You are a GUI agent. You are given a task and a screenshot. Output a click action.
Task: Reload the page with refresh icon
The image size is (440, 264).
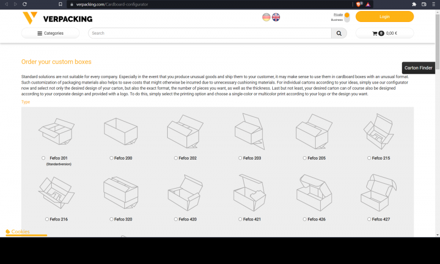click(25, 4)
